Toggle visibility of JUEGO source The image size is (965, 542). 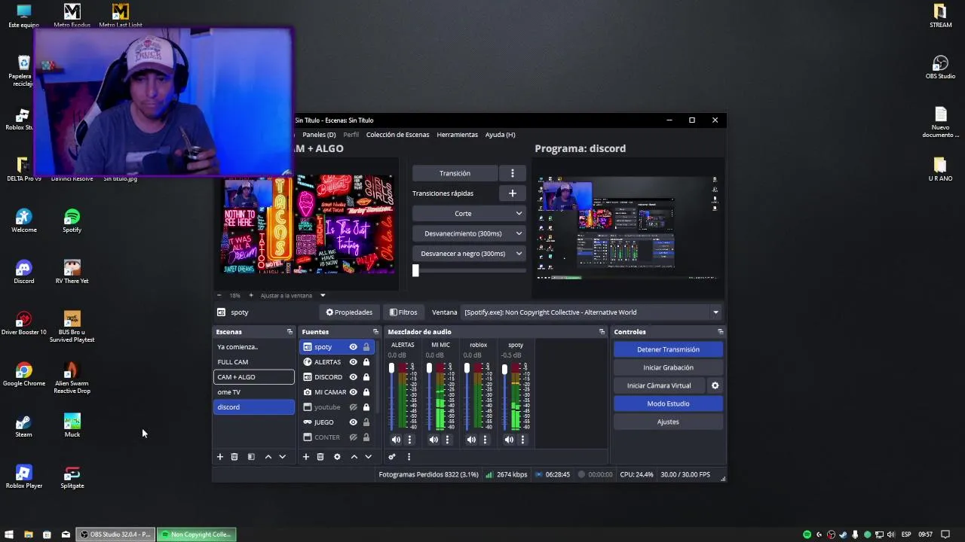[353, 422]
